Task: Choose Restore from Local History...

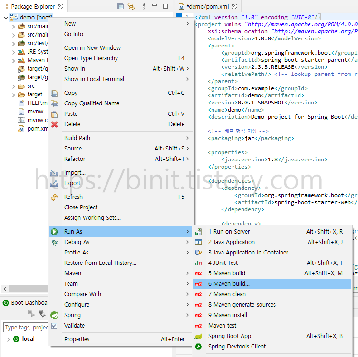Action: coord(121,263)
